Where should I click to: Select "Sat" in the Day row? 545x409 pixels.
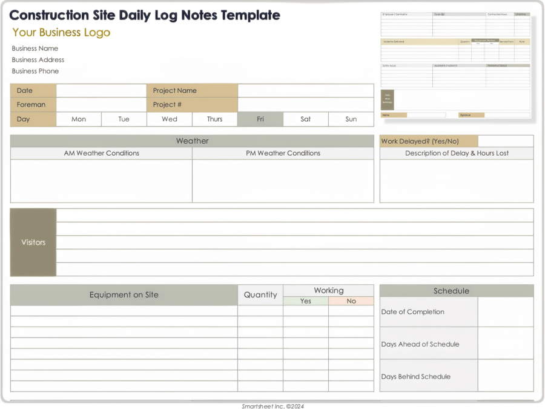[x=305, y=119]
